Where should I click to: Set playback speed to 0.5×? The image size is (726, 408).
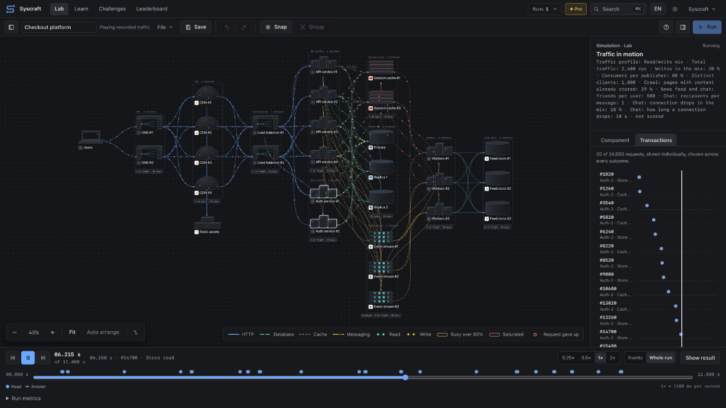tap(586, 358)
